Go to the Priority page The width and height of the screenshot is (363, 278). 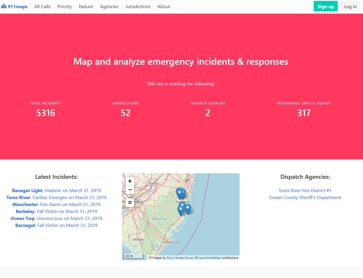pyautogui.click(x=64, y=6)
